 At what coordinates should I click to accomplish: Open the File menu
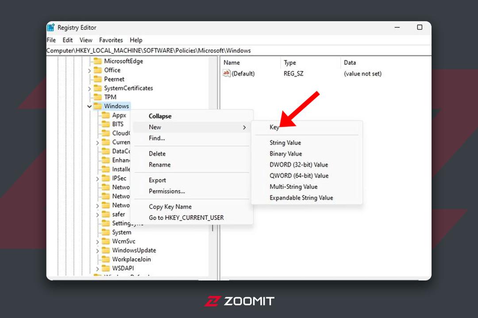click(x=51, y=40)
